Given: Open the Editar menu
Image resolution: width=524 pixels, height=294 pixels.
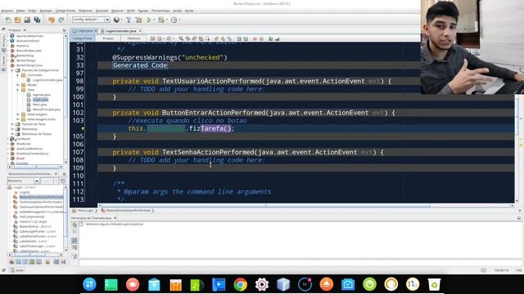Looking at the screenshot, I should coord(20,11).
